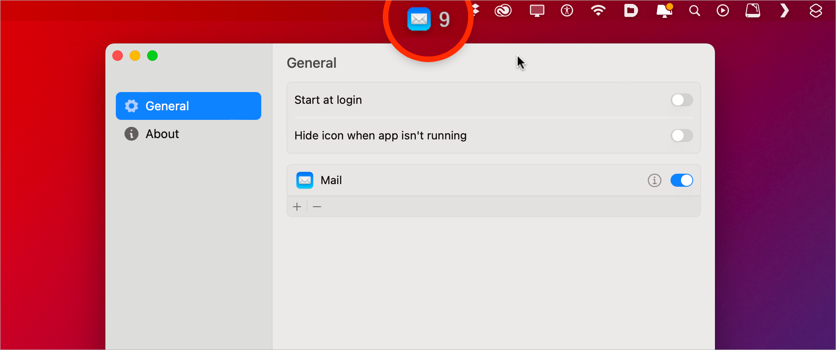Open info details for Mail entry
Image resolution: width=836 pixels, height=350 pixels.
654,180
